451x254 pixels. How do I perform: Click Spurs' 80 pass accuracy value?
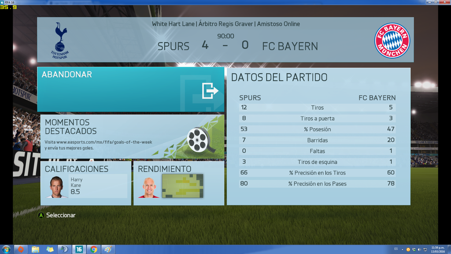(244, 183)
